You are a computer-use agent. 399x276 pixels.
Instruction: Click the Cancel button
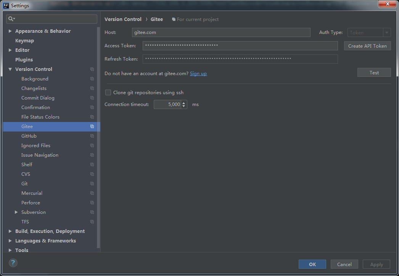(x=344, y=264)
